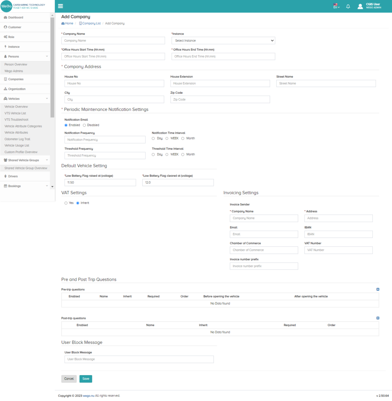Choose WEEK for Notification Time Interval
Image resolution: width=392 pixels, height=401 pixels.
pos(167,138)
